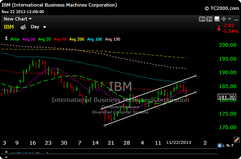Click the -1.54% percent change value
The height and width of the screenshot is (159, 241).
pos(230,31)
